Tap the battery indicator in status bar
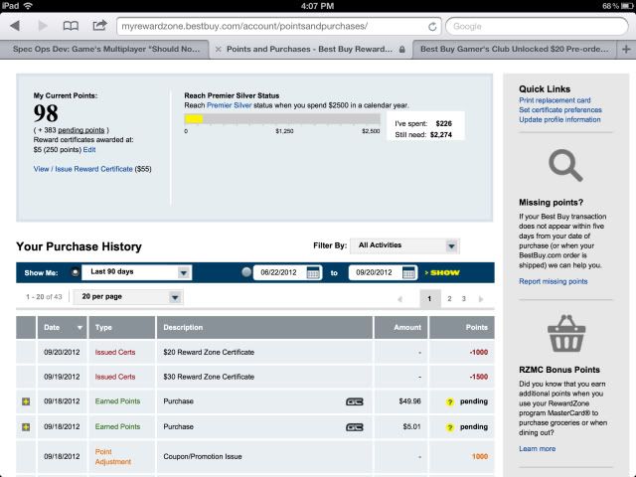The height and width of the screenshot is (477, 636). (627, 6)
